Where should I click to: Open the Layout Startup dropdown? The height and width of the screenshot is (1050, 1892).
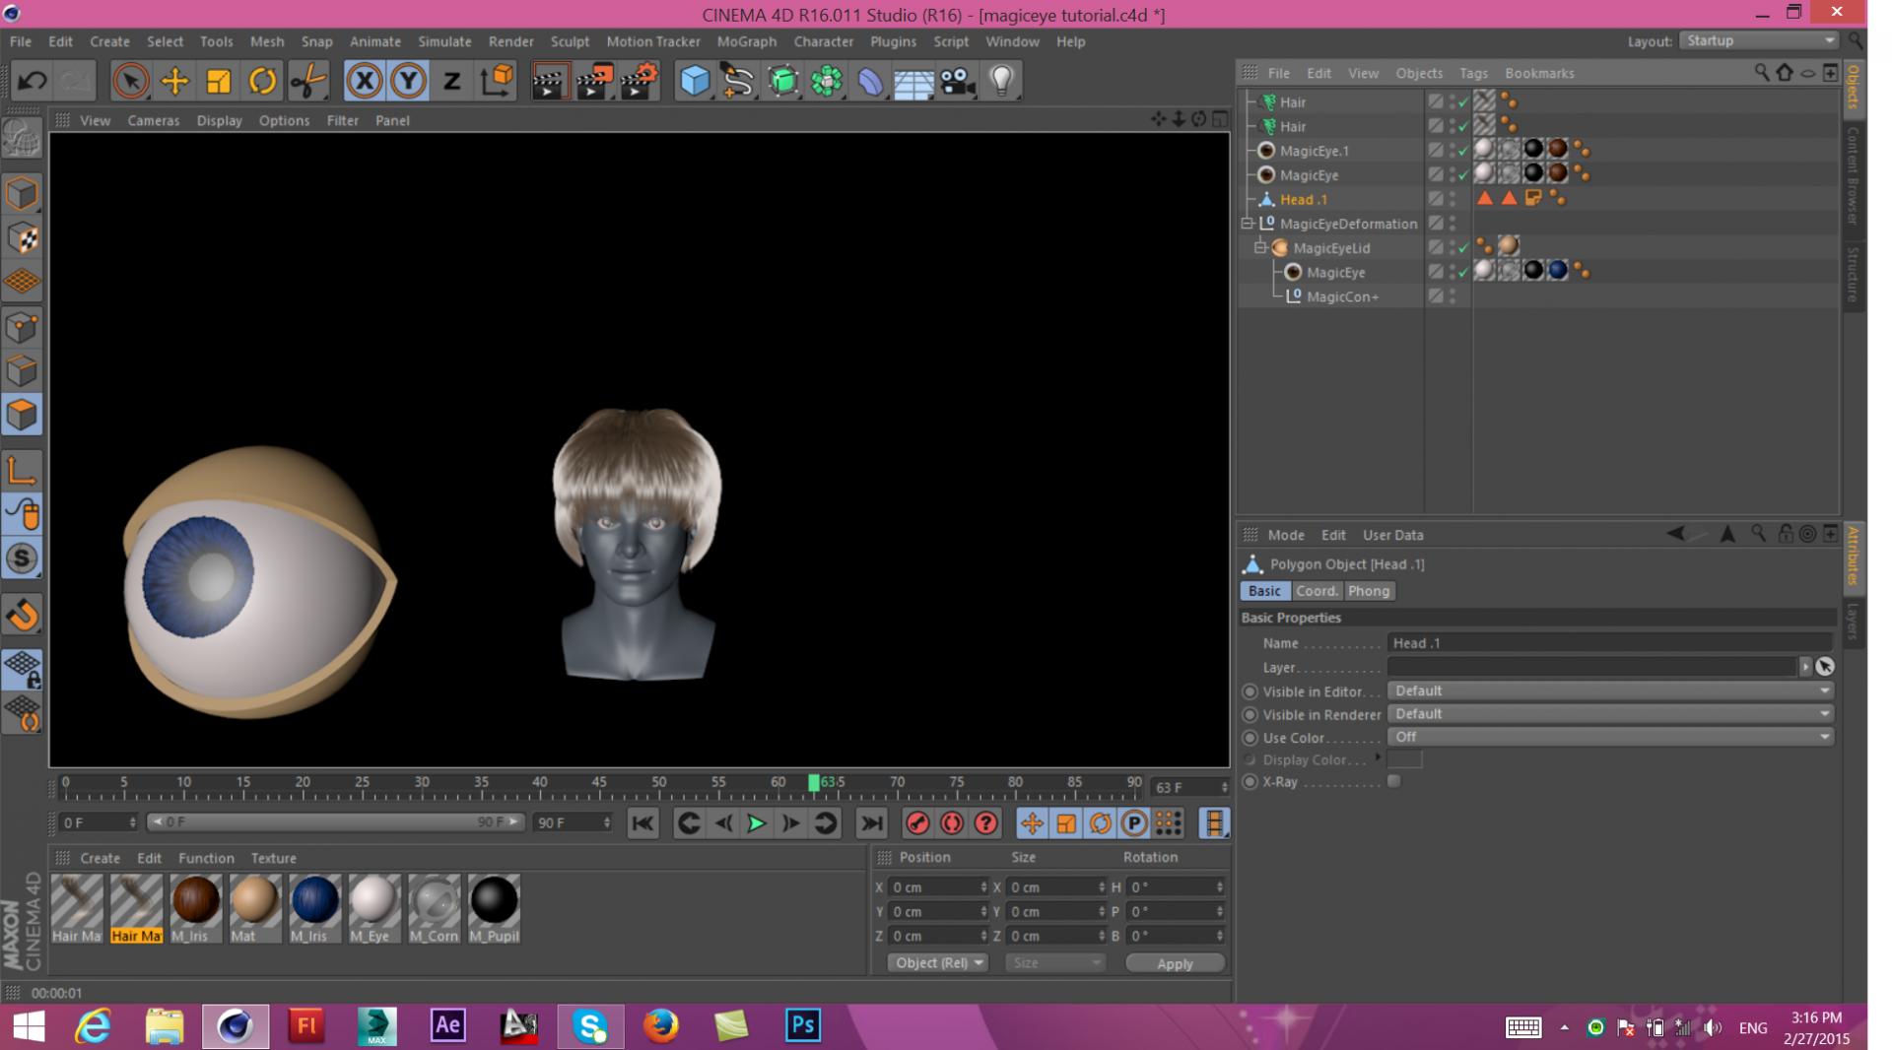click(x=1759, y=40)
